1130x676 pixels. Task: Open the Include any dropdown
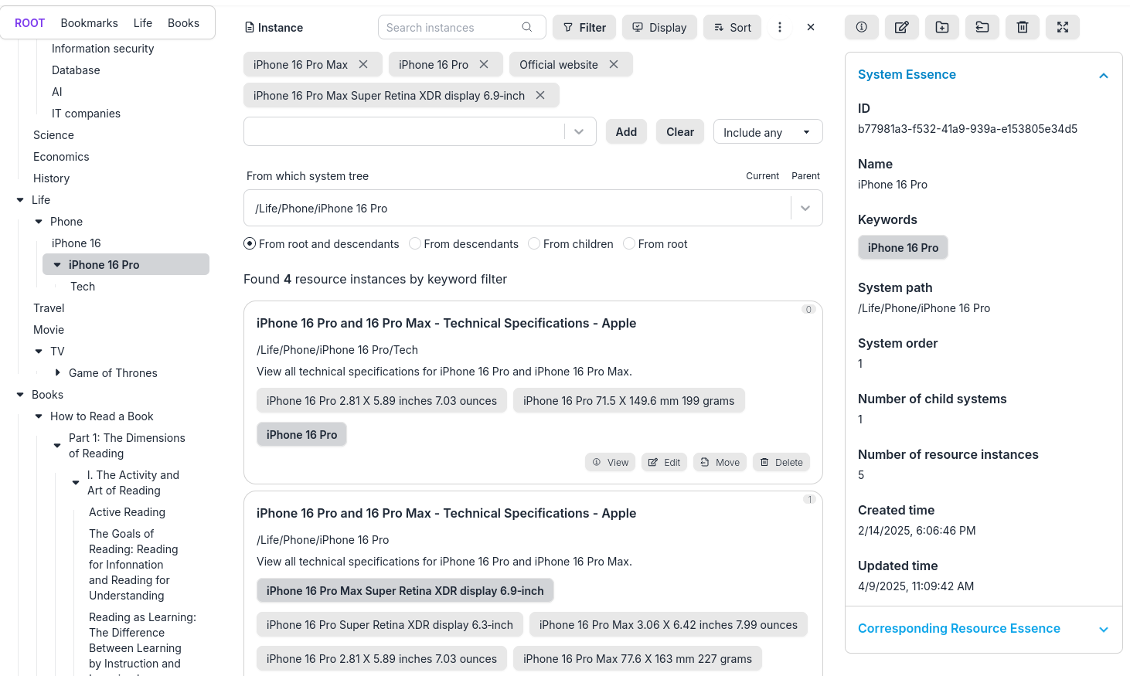(x=768, y=132)
